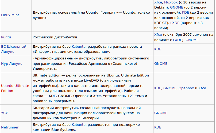
Task: Open ВС Школьный Линукс link
Action: tap(14, 49)
